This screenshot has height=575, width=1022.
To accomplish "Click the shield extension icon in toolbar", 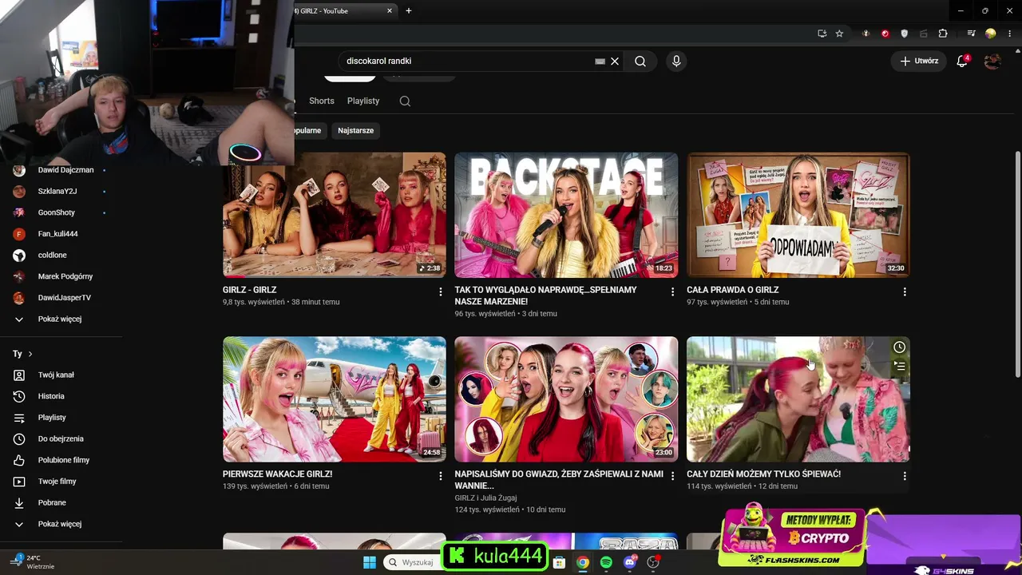I will 905,34.
